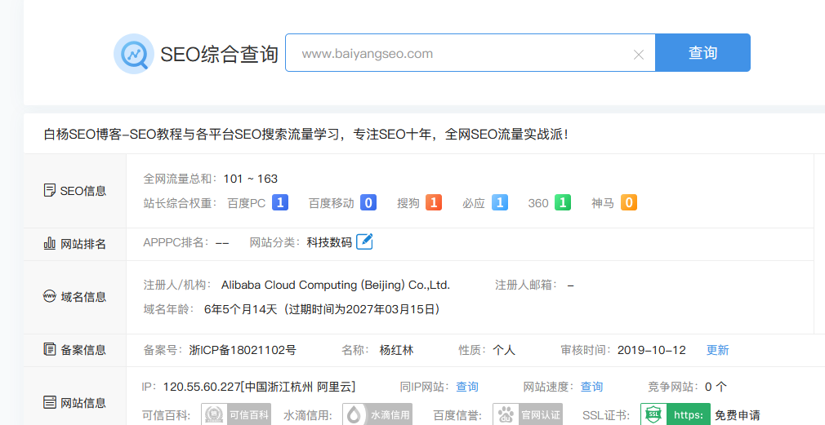This screenshot has width=825, height=425.
Task: Click the 百度移动 weight badge 0
Action: pyautogui.click(x=368, y=202)
